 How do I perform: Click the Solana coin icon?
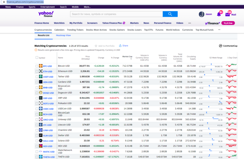click(41, 141)
